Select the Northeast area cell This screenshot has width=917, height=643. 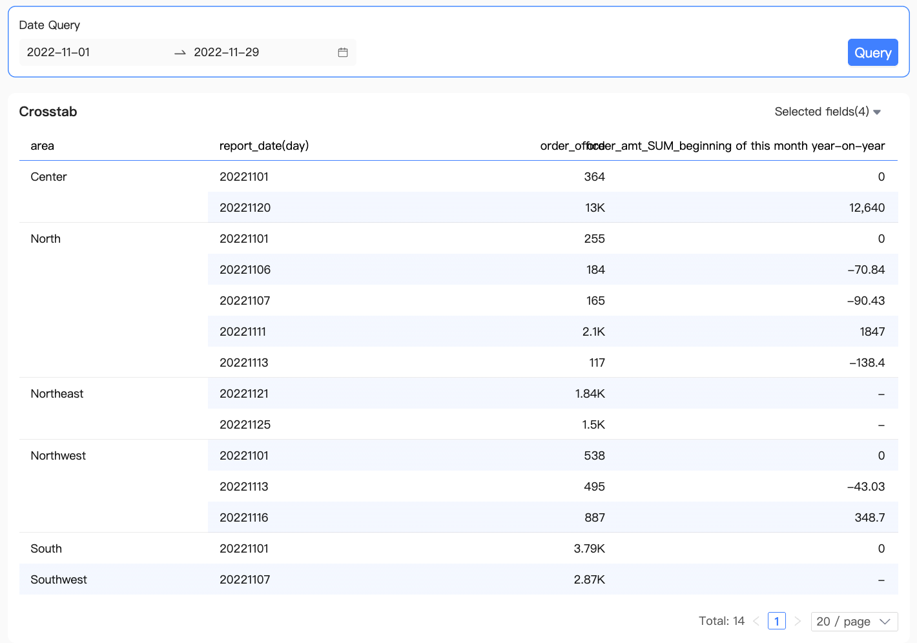coord(57,394)
